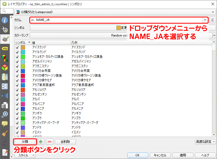Open the スタイル dropdown menu
The width and height of the screenshot is (217, 159).
[x=25, y=155]
